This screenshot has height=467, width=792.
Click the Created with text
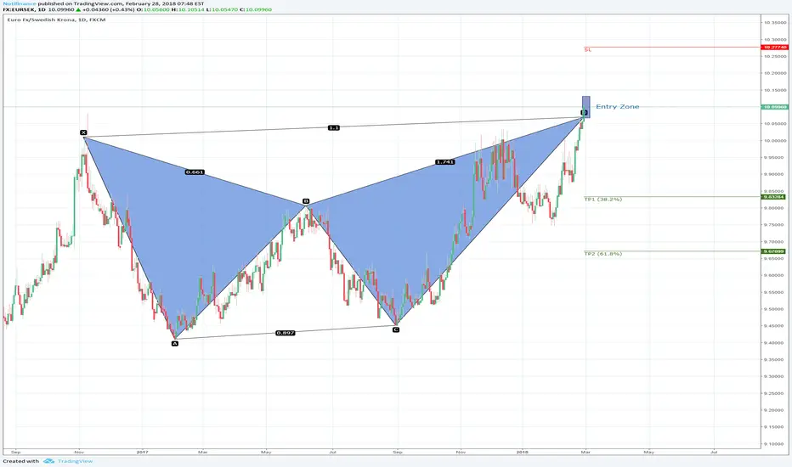click(20, 461)
